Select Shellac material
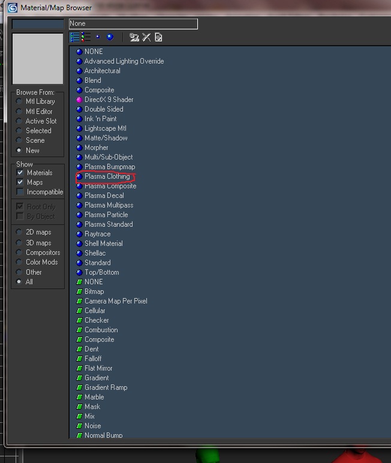The height and width of the screenshot is (463, 391). coord(95,253)
